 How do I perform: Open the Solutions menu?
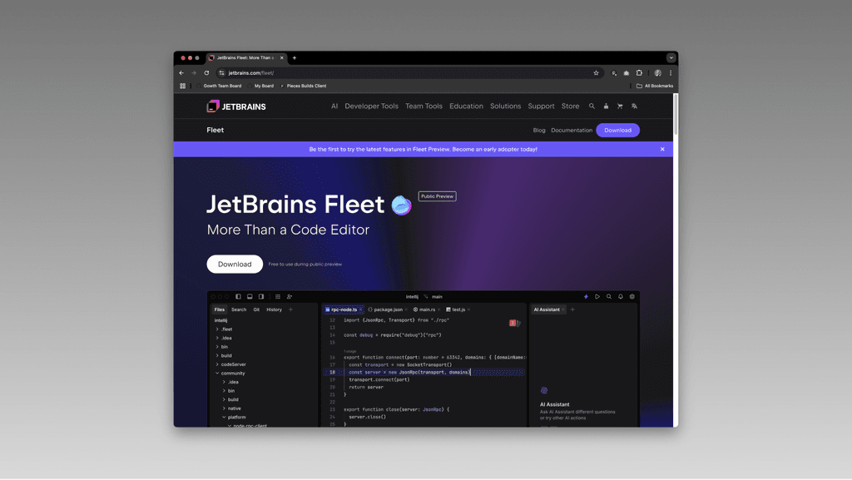point(505,106)
